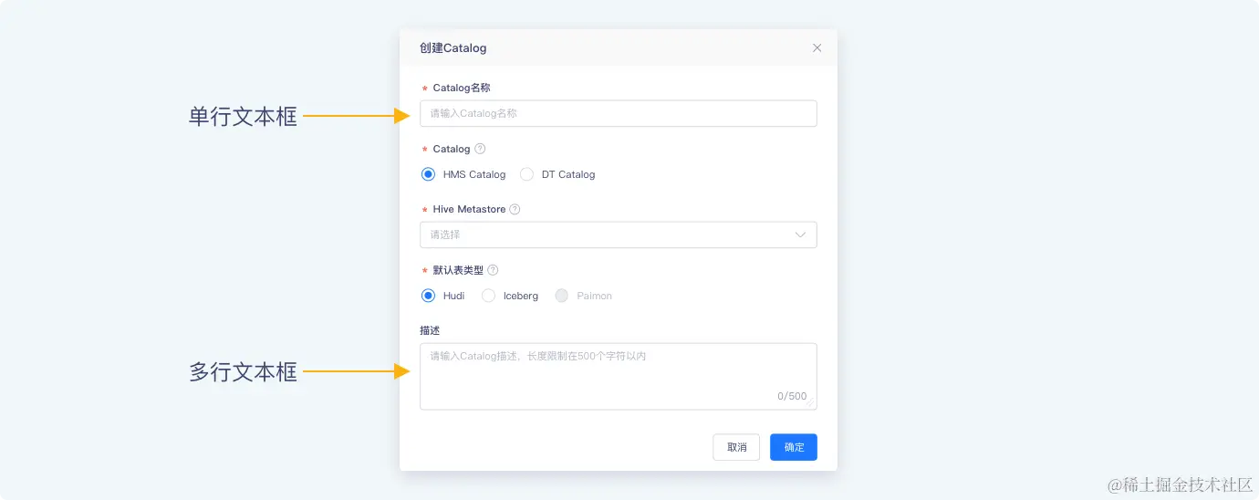Image resolution: width=1259 pixels, height=500 pixels.
Task: Open the 默认表类型 help icon
Action: tap(493, 270)
